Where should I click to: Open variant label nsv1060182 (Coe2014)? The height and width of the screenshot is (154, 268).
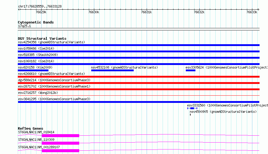[36, 61]
